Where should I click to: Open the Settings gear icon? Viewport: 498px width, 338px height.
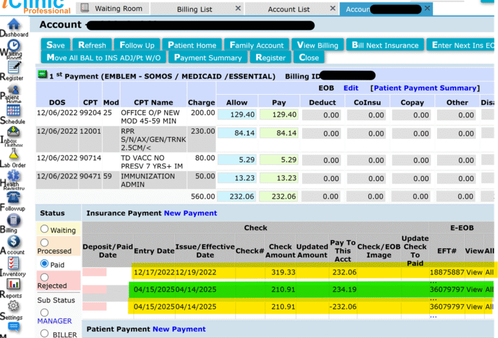coord(12,306)
